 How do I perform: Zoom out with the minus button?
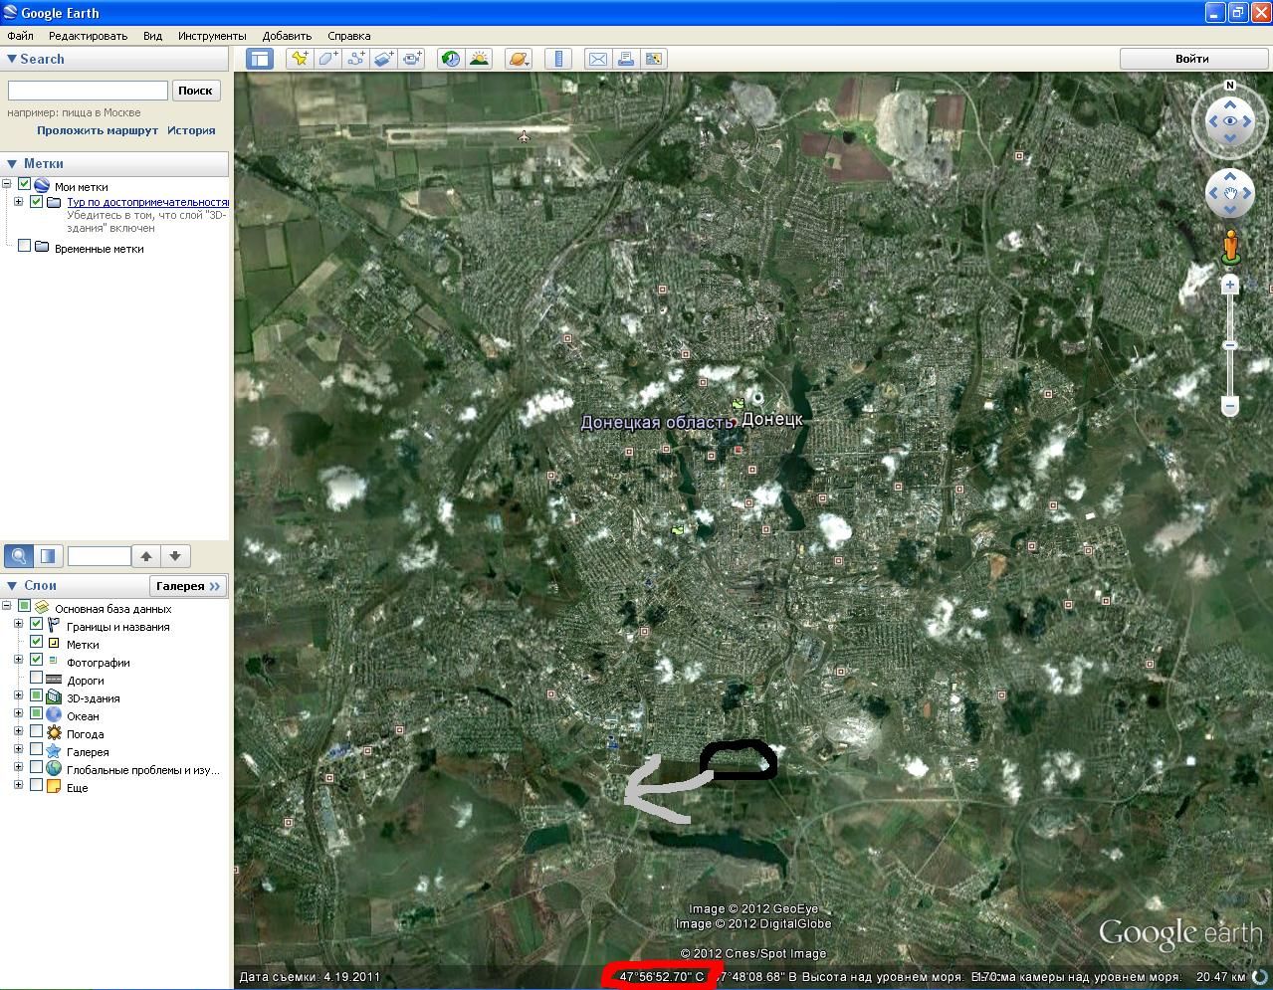tap(1230, 406)
